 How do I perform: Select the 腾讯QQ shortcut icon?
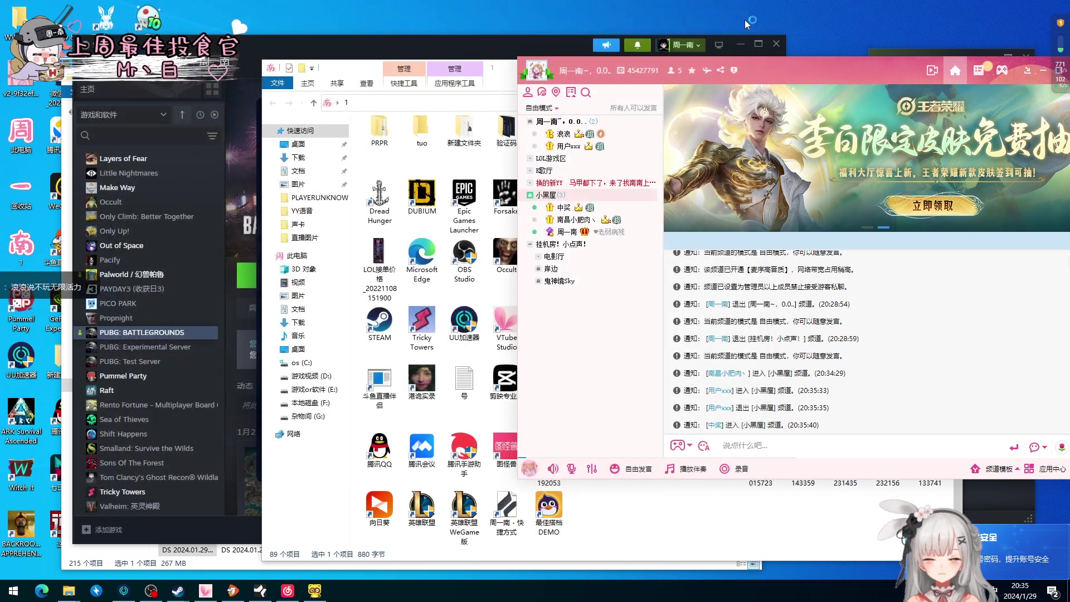(x=380, y=450)
